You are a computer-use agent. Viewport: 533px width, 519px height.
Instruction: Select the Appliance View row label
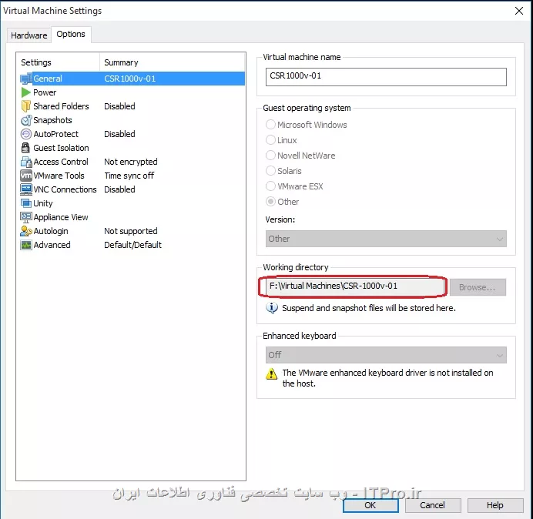(61, 217)
